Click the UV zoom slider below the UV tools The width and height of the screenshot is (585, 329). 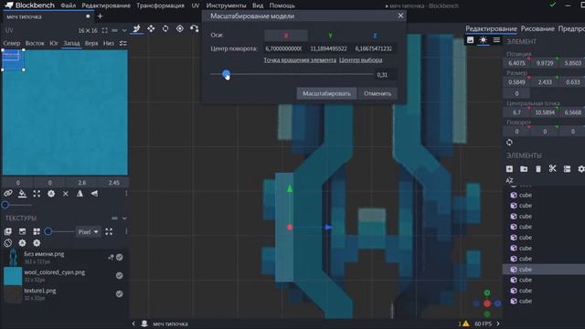(16, 205)
